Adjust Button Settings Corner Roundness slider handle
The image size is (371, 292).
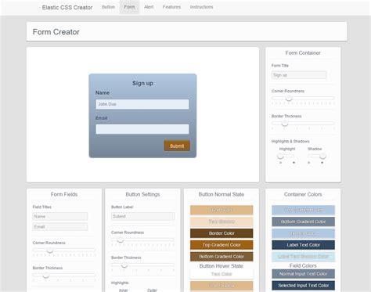click(x=120, y=240)
